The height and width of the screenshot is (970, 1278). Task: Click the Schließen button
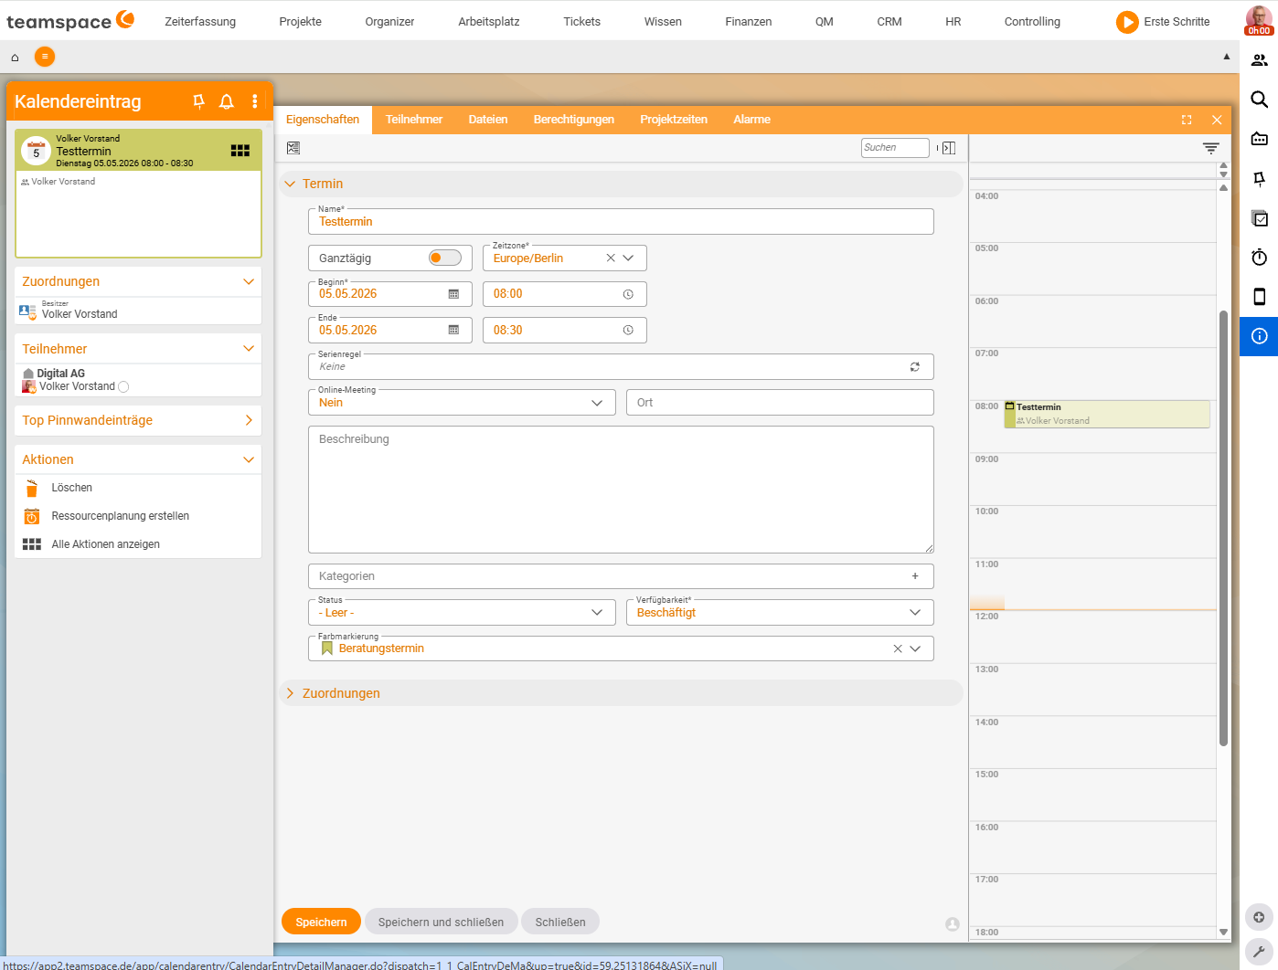click(560, 923)
